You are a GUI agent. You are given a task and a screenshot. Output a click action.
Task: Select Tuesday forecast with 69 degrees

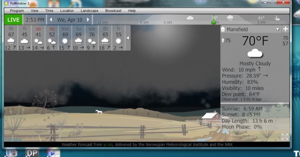(x=78, y=38)
